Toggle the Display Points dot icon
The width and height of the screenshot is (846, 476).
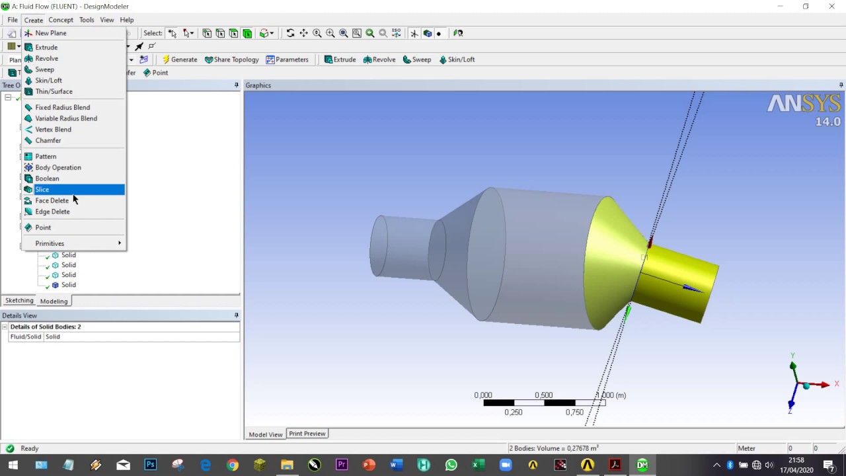coord(439,33)
